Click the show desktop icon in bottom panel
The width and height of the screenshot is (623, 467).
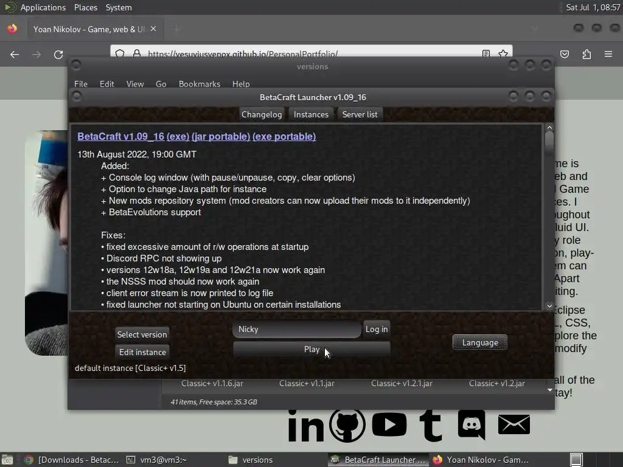pos(7,460)
